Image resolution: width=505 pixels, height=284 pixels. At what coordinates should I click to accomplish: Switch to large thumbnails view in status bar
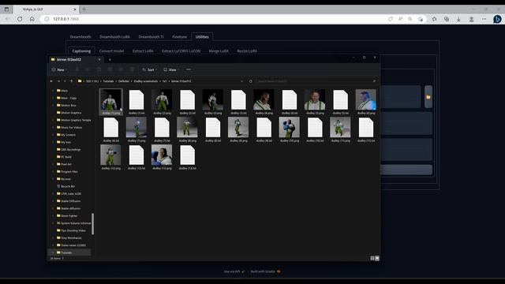pos(377,258)
